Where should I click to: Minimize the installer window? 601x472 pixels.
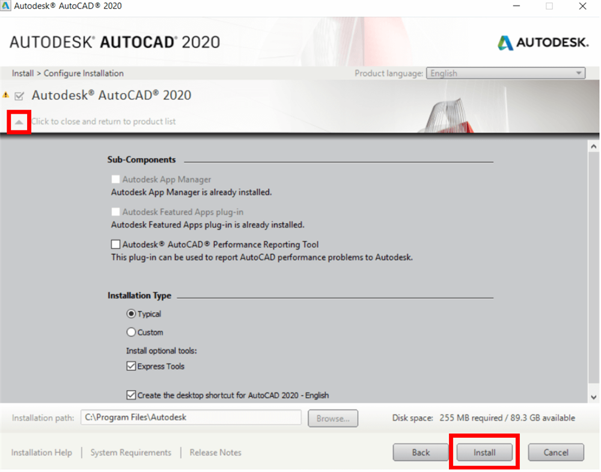pyautogui.click(x=516, y=6)
